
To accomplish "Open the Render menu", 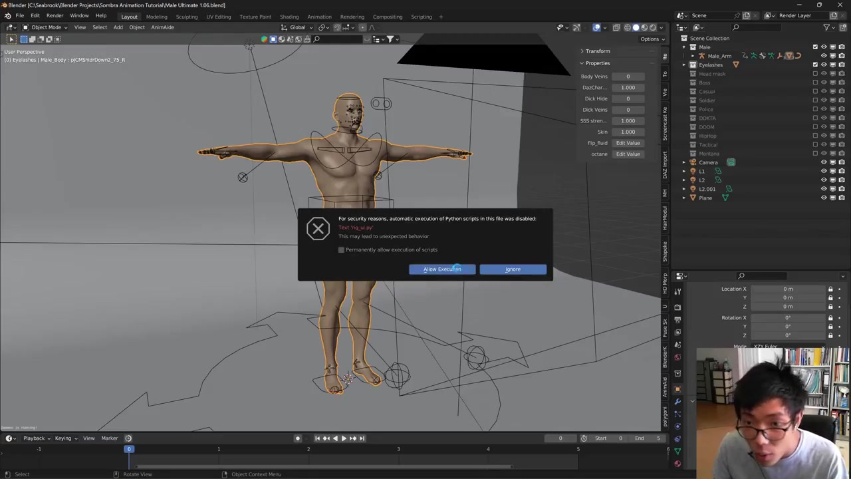I will pyautogui.click(x=55, y=15).
